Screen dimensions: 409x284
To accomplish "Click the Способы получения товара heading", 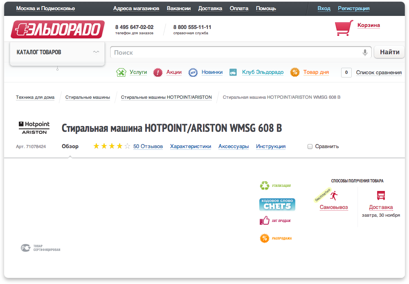I will tap(357, 181).
